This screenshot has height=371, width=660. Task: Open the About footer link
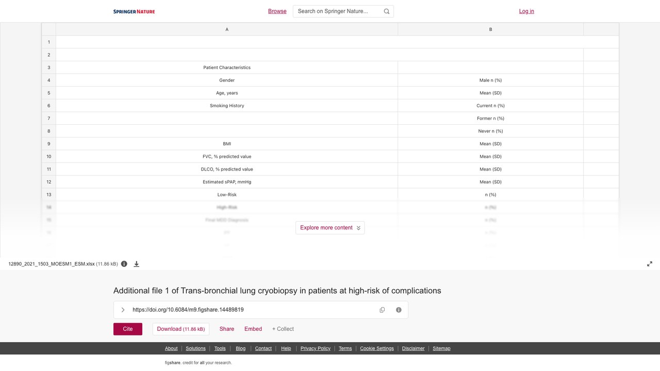tap(171, 348)
